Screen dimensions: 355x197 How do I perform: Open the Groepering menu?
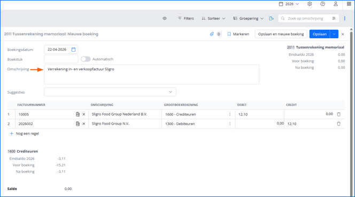[x=249, y=18]
